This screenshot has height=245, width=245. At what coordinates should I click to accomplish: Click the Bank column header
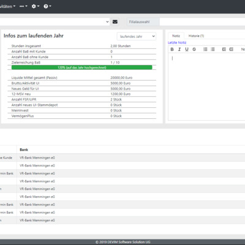click(24, 149)
